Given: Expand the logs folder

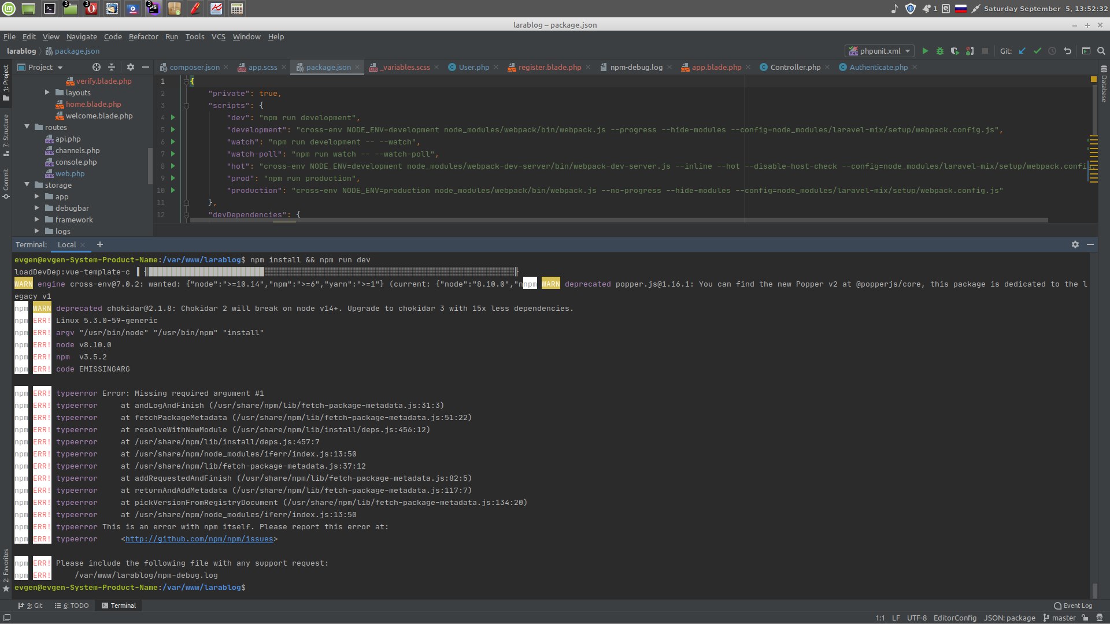Looking at the screenshot, I should click(37, 231).
